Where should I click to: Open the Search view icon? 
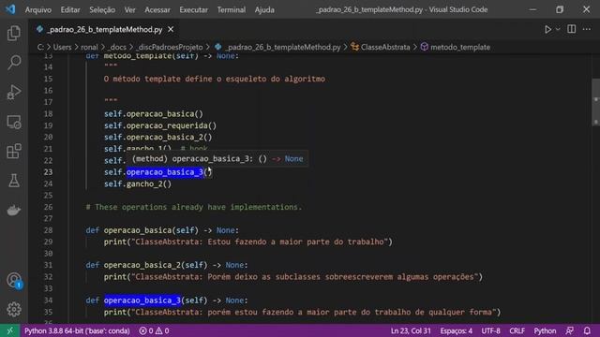(14, 63)
